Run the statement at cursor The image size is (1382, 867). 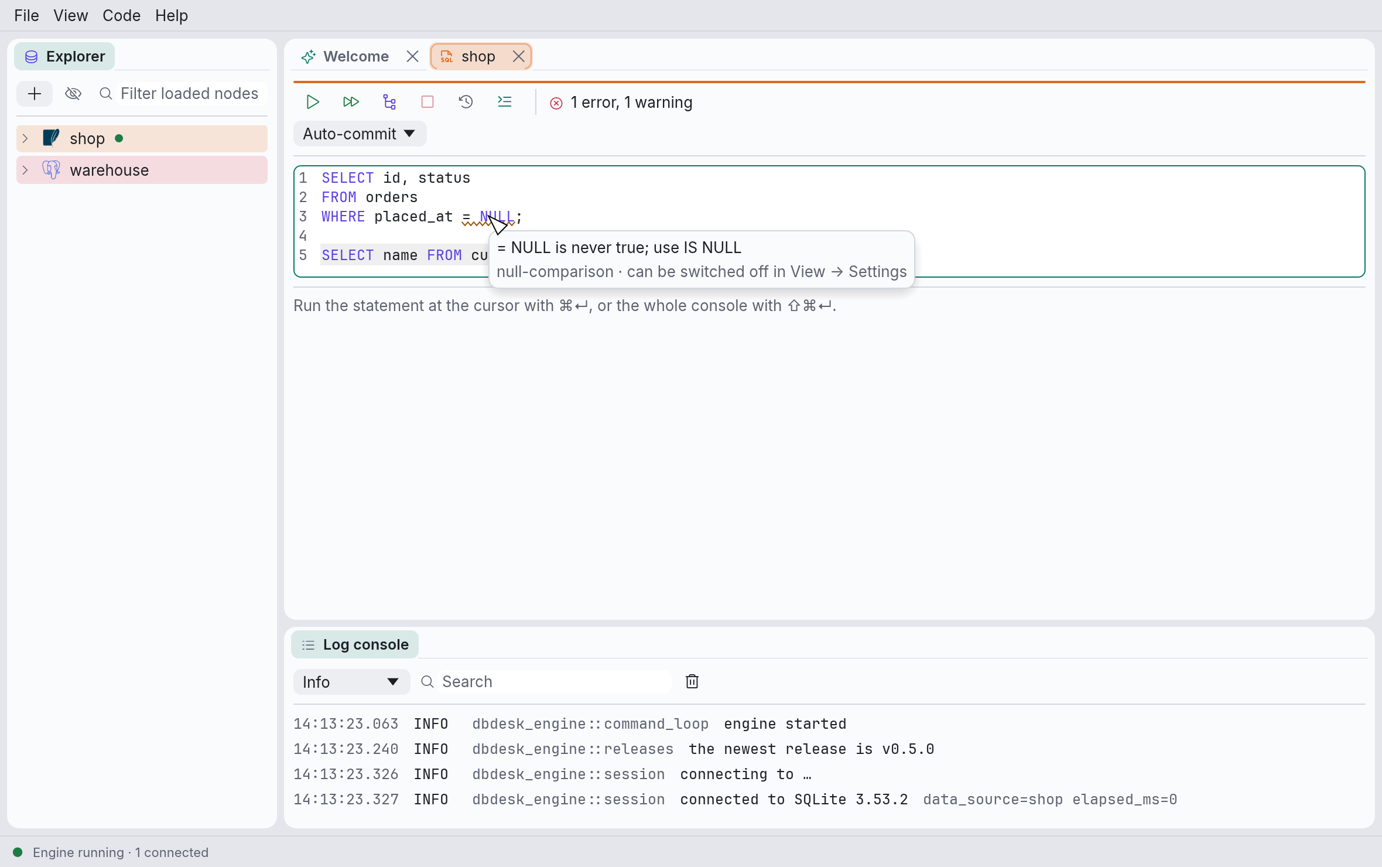click(x=313, y=102)
